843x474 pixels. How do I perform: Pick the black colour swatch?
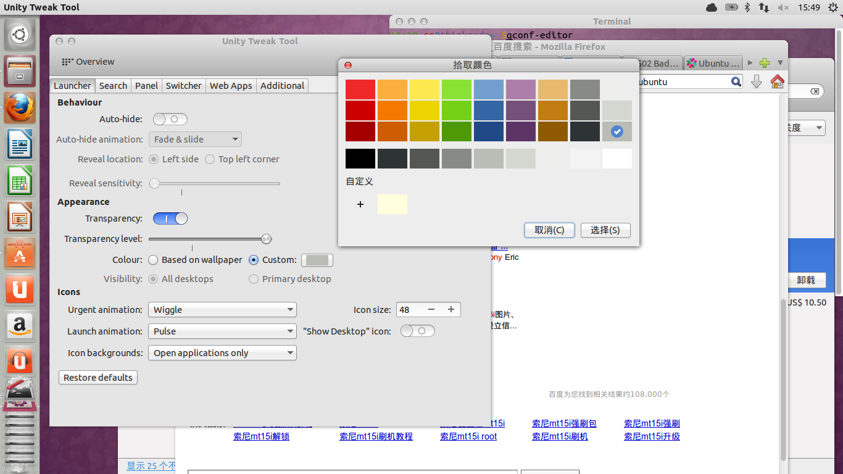click(x=360, y=159)
